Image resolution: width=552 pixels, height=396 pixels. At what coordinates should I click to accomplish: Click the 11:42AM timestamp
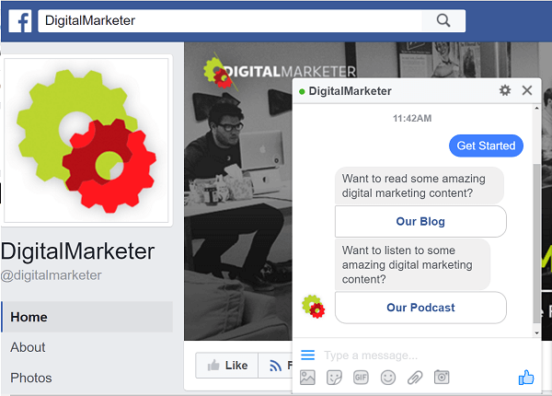[x=412, y=118]
